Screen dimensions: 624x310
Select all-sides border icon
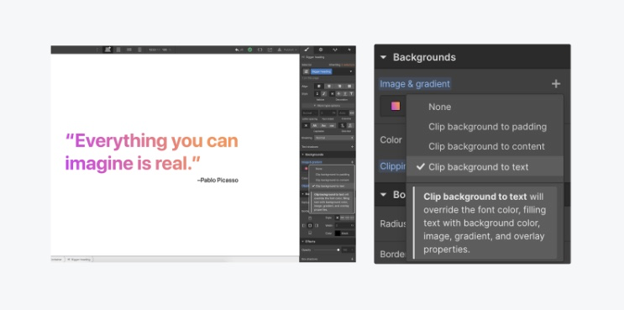coord(310,225)
